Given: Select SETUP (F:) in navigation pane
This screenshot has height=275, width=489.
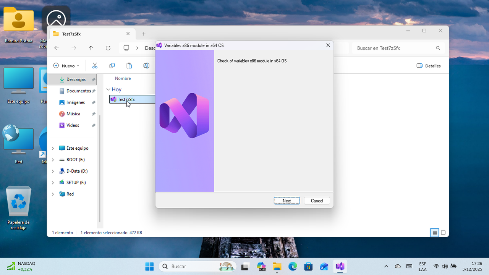Looking at the screenshot, I should 76,183.
